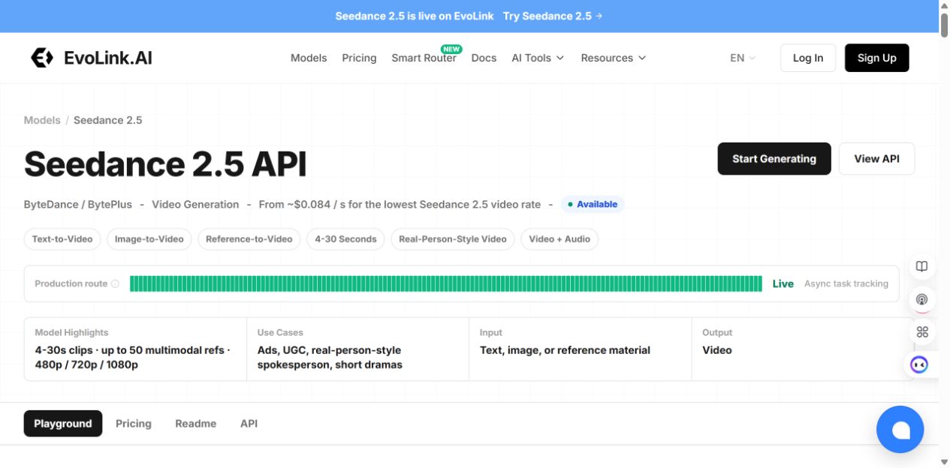
Task: Select the Video + Audio tag
Action: pos(559,239)
